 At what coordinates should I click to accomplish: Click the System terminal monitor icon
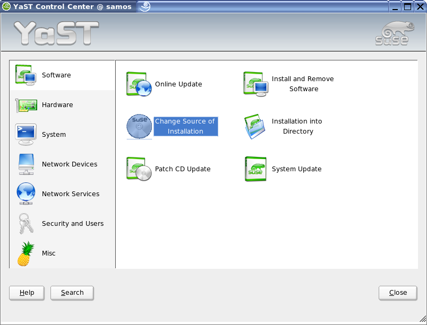point(26,135)
